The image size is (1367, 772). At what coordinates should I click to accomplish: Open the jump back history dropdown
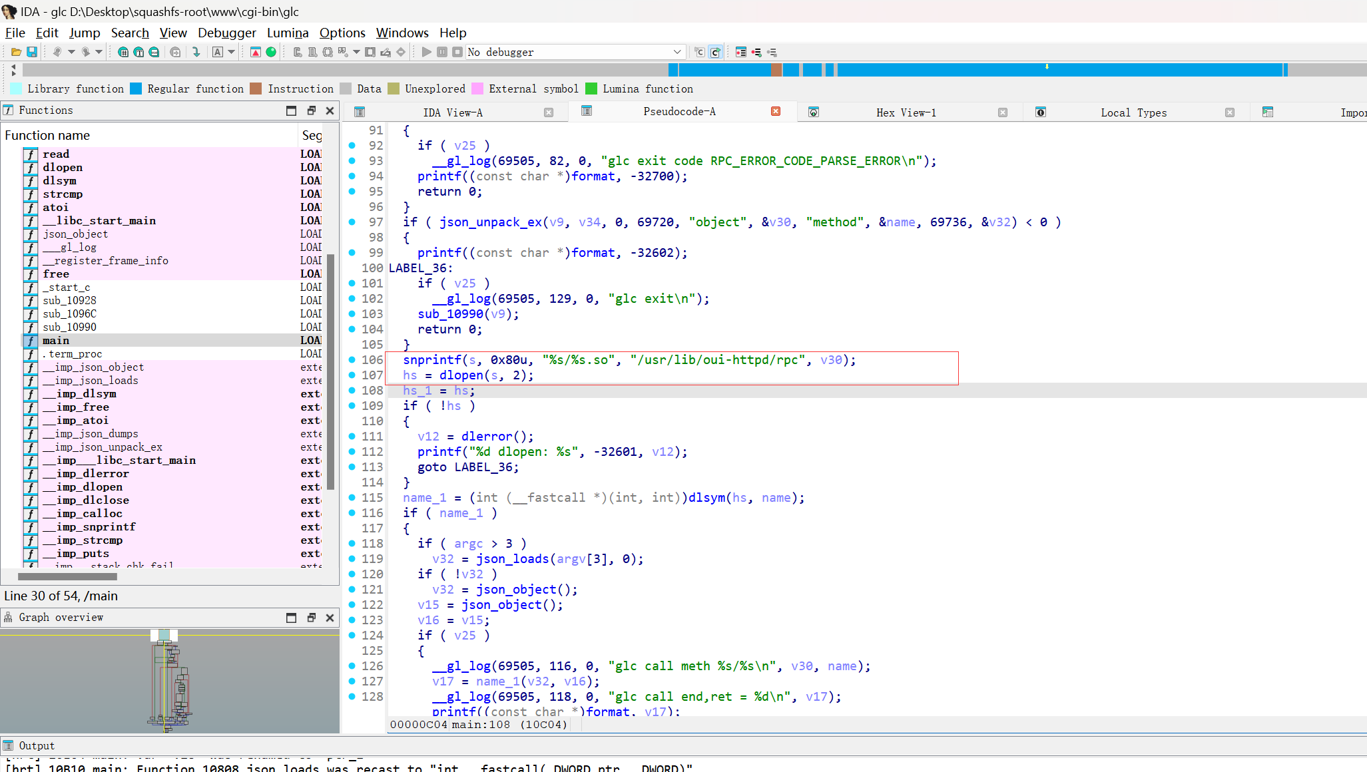coord(71,52)
